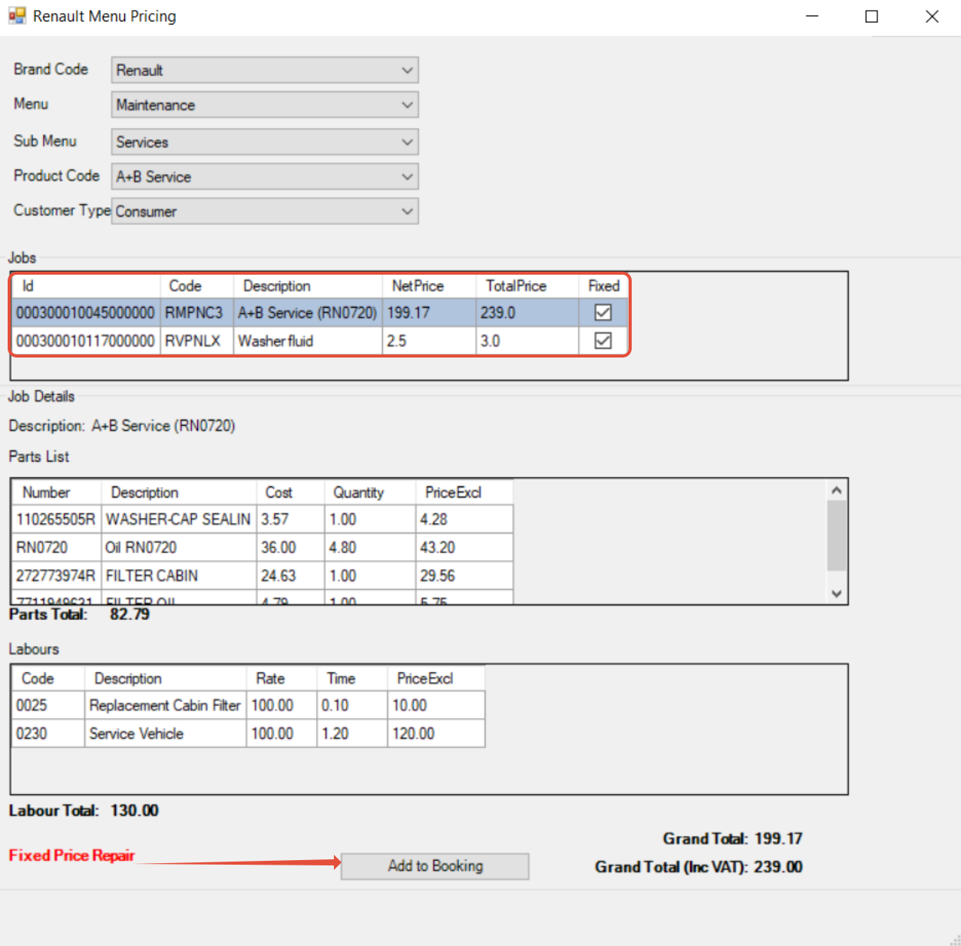The height and width of the screenshot is (946, 961).
Task: Click NetPrice cell 2.5
Action: (429, 341)
